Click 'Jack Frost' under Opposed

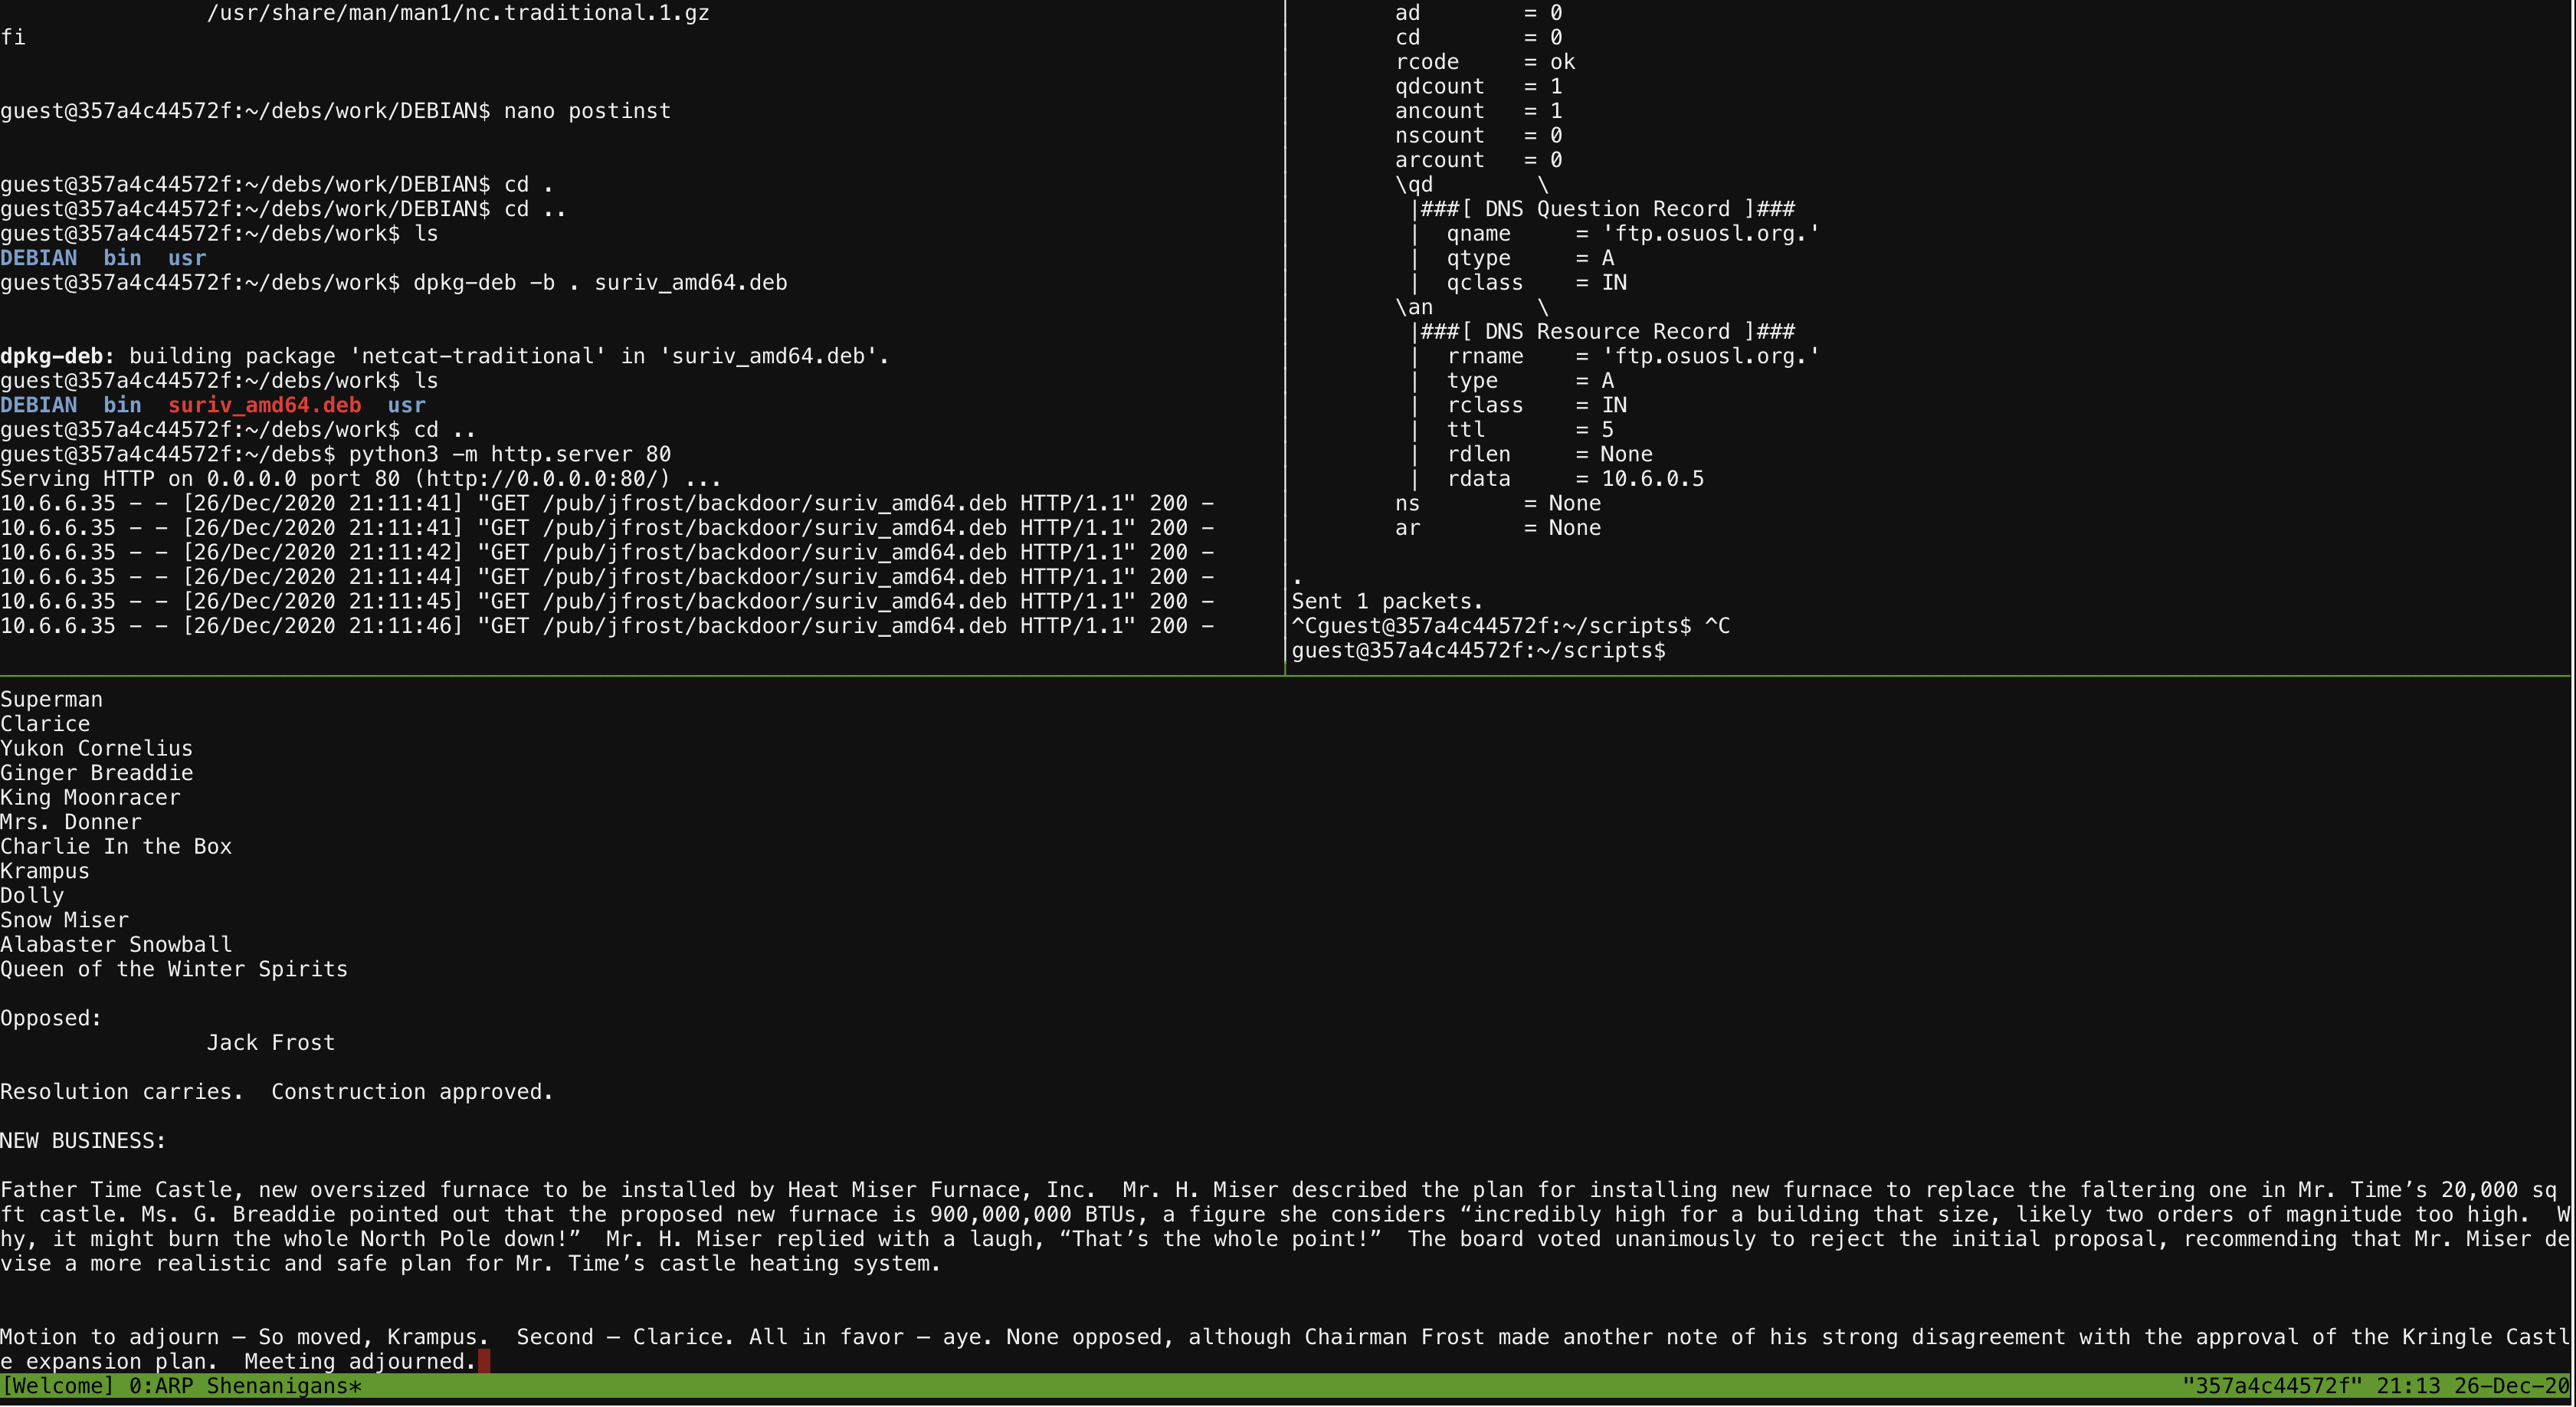(271, 1042)
